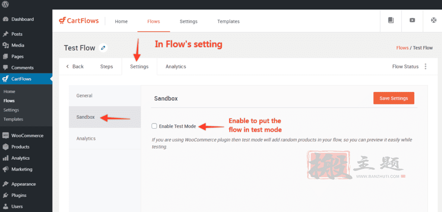Switch to the flow Settings tab
Viewport: 442px width, 212px height.
pos(139,66)
